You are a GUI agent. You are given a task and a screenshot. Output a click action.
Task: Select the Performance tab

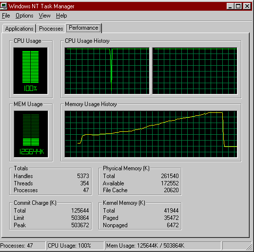coord(83,28)
